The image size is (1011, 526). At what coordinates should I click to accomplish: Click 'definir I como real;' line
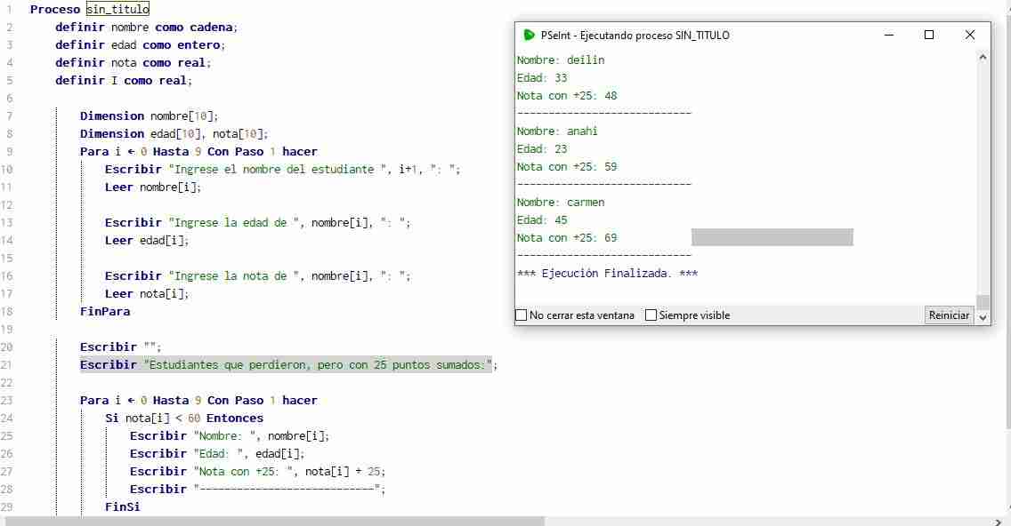[x=123, y=81]
